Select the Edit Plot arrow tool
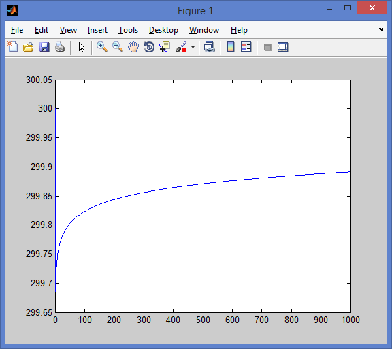 tap(82, 47)
